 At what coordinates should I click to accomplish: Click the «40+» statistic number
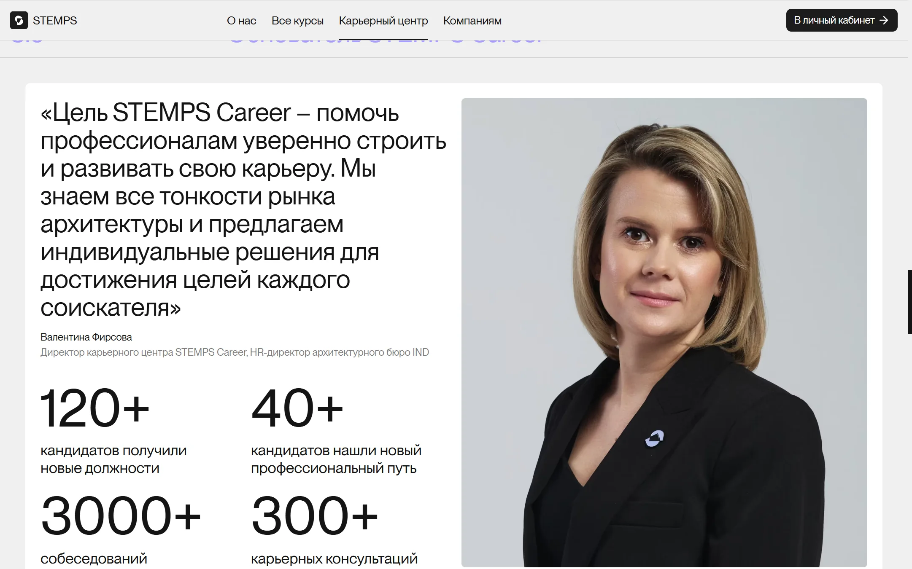click(297, 408)
